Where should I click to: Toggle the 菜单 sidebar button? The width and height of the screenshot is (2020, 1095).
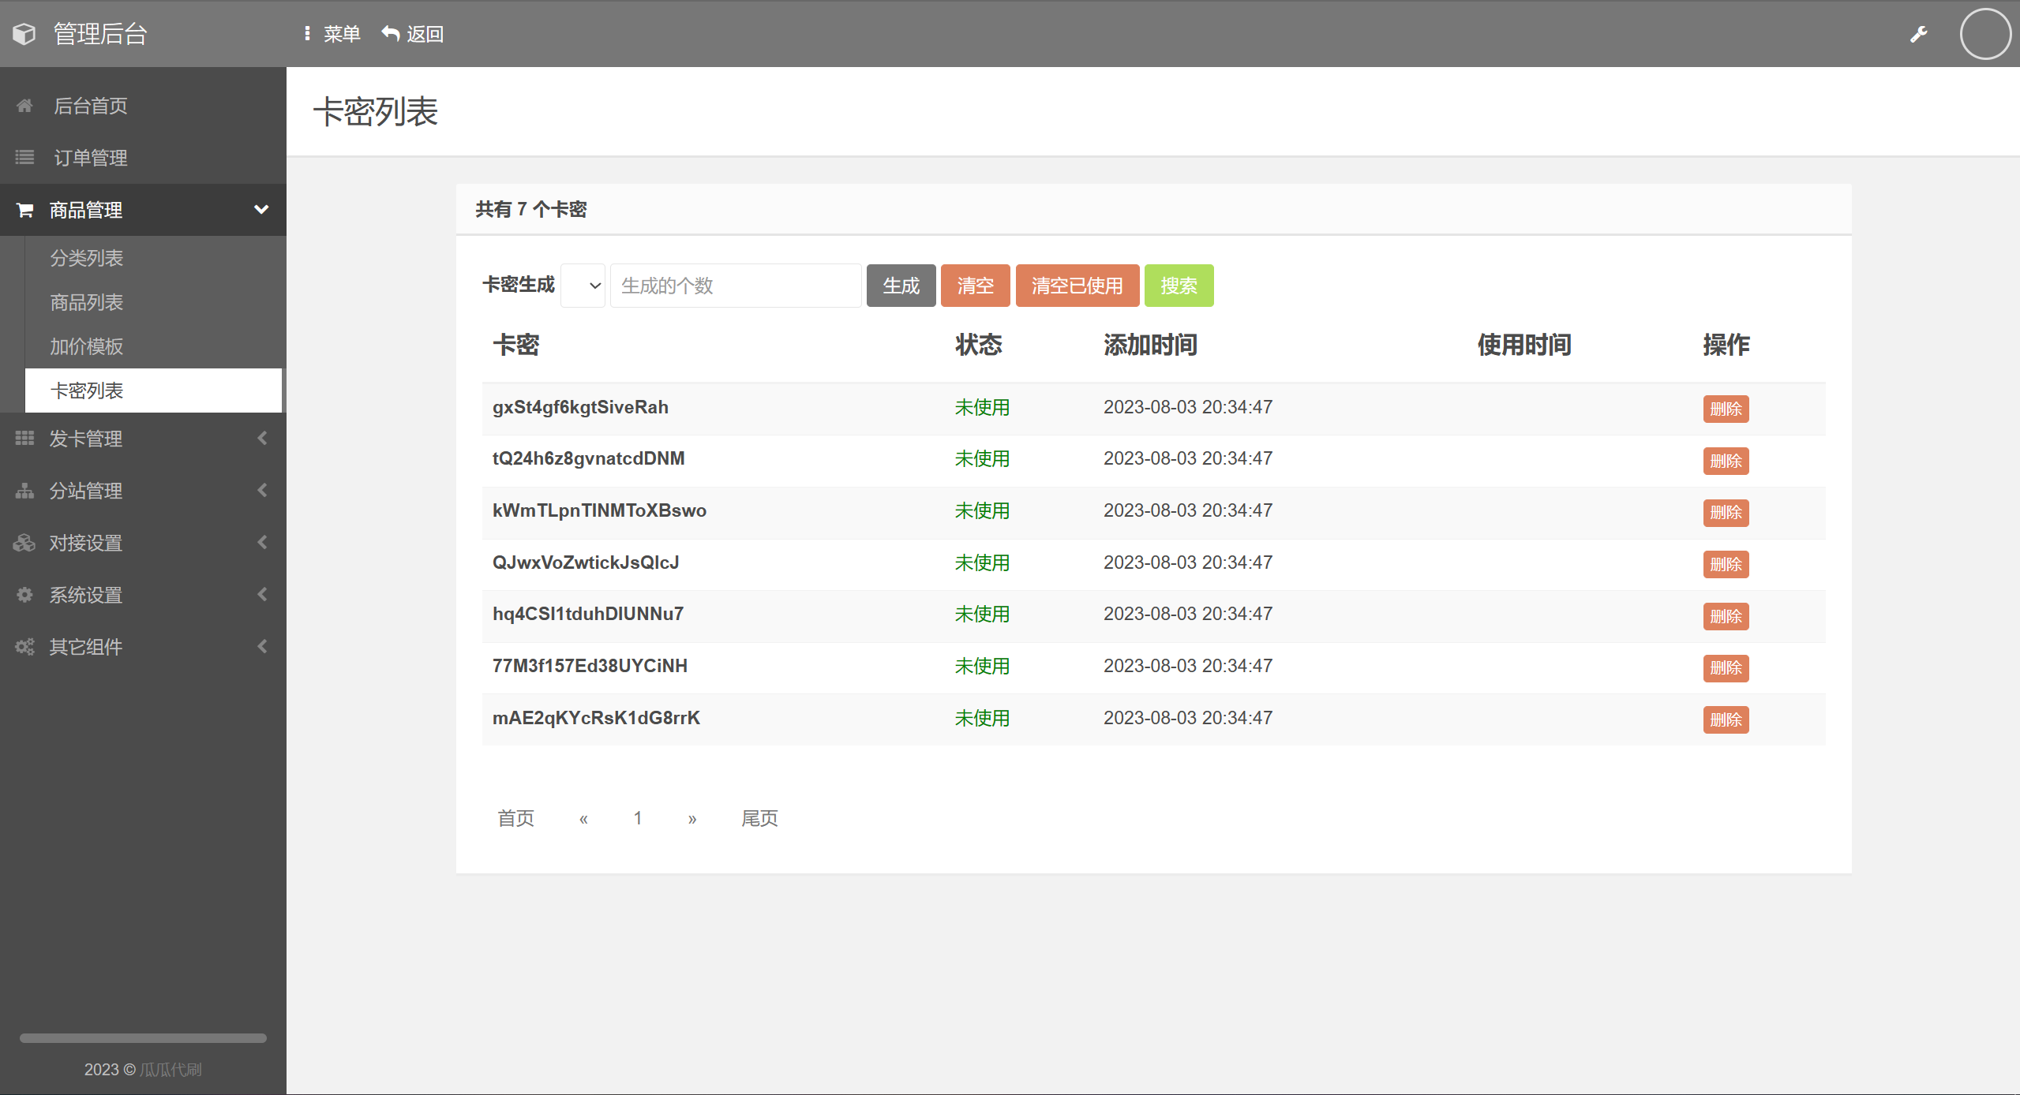point(332,34)
